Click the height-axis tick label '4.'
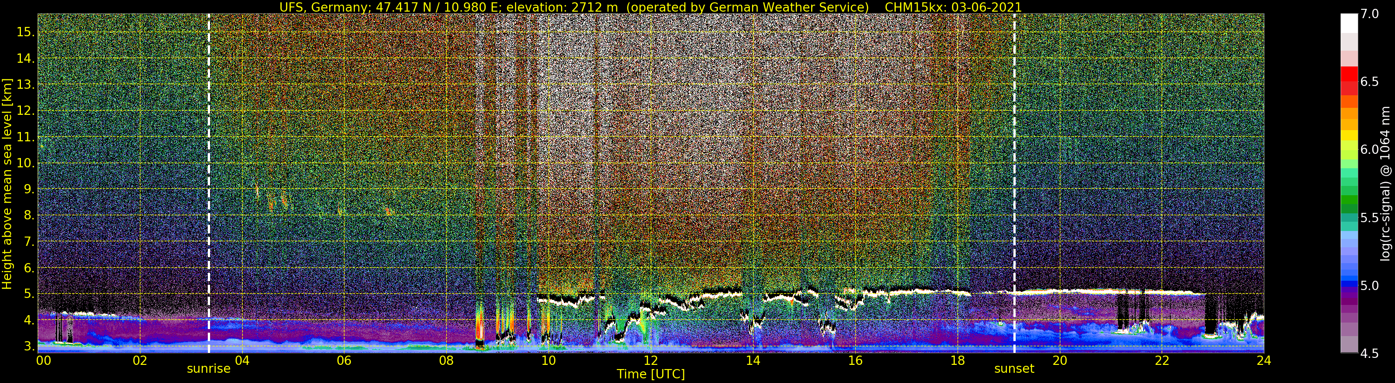The width and height of the screenshot is (1395, 383). tap(28, 320)
